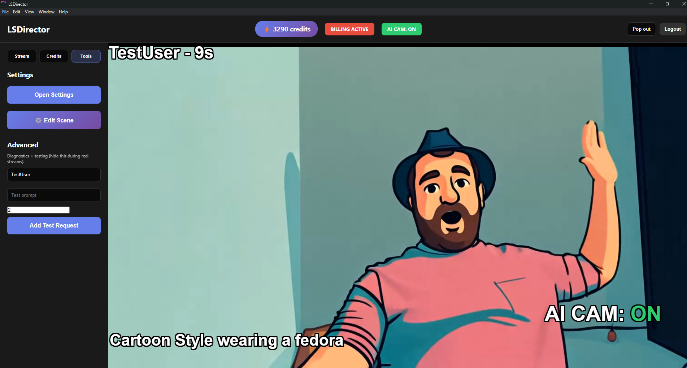The width and height of the screenshot is (687, 368).
Task: Pop out the video preview
Action: [641, 29]
